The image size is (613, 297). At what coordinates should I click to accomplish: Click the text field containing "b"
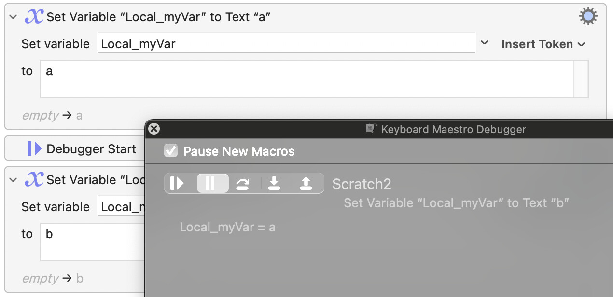coord(93,242)
